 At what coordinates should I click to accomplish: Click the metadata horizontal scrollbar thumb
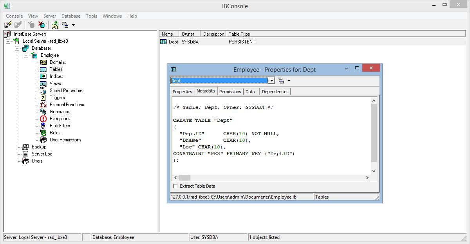click(184, 178)
